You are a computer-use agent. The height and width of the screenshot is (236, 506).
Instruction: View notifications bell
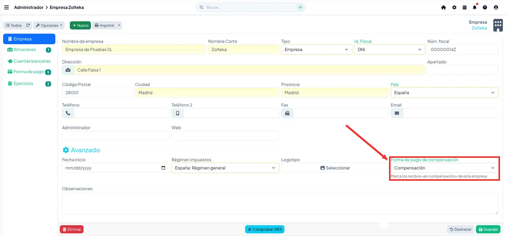475,7
